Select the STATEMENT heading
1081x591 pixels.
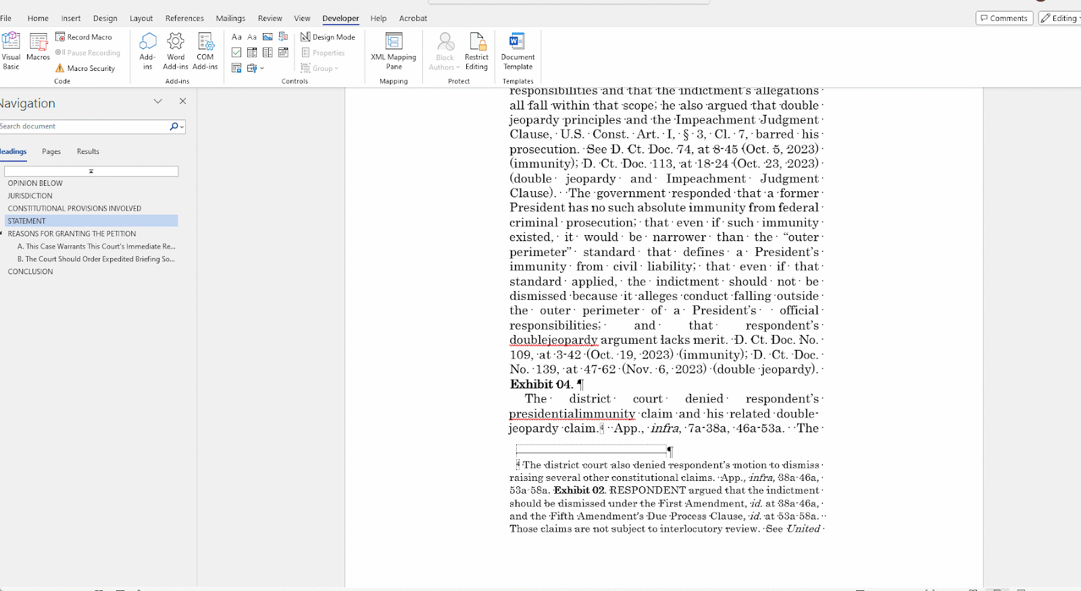91,221
